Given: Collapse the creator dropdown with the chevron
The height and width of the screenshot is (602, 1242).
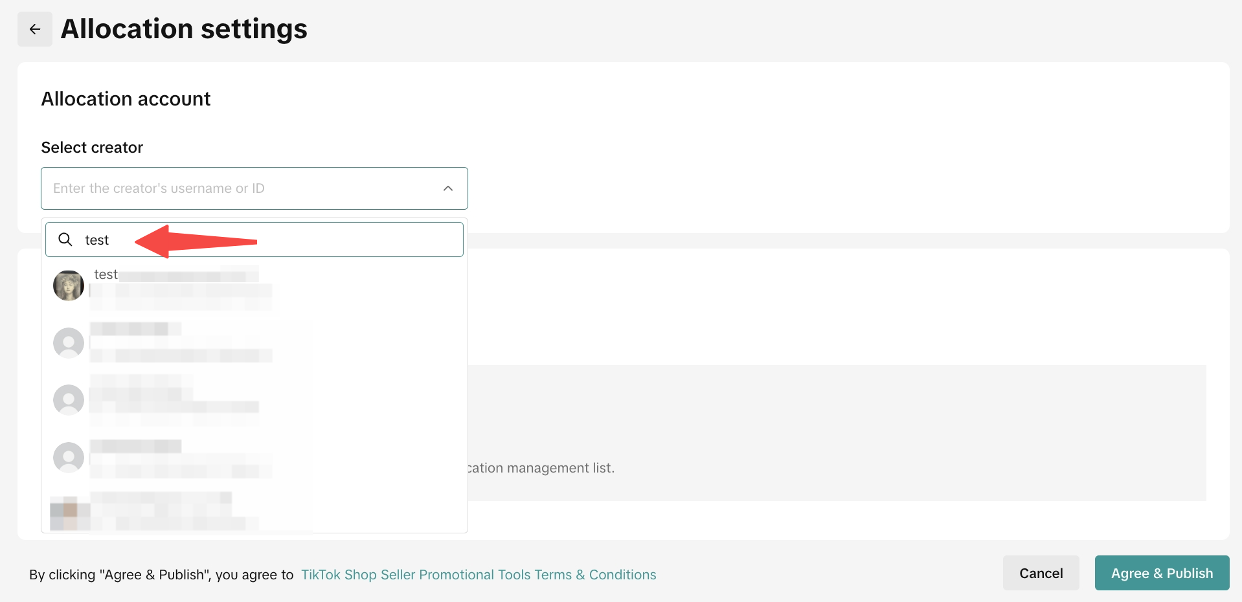Looking at the screenshot, I should [x=448, y=188].
